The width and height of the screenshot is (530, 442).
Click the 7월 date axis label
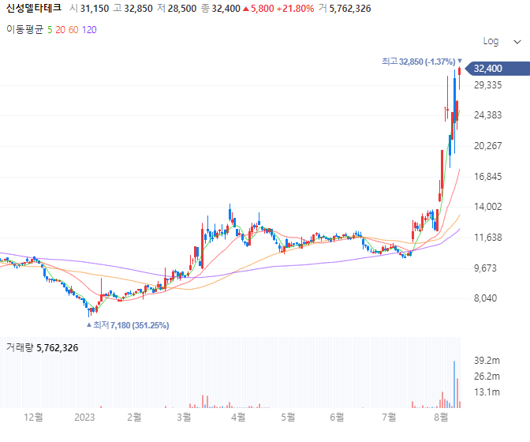click(x=389, y=418)
